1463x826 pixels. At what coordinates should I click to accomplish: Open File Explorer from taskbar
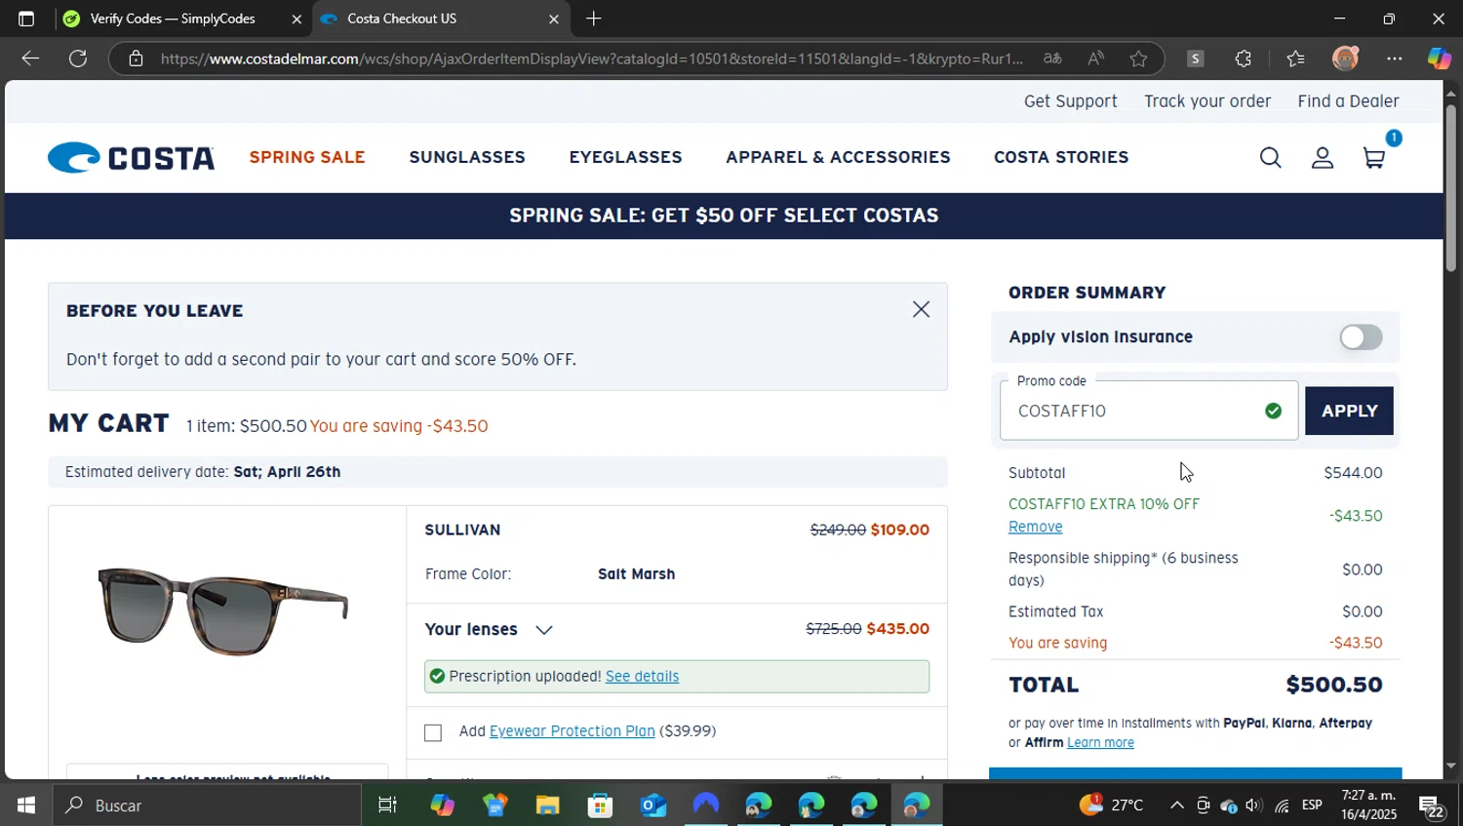pyautogui.click(x=547, y=806)
